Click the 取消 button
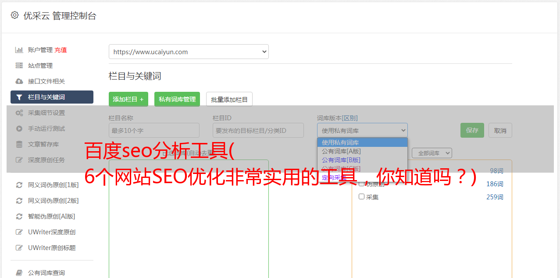This screenshot has height=278, width=560. coord(500,130)
